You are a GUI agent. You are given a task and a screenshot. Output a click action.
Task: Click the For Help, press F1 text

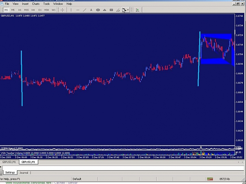pyautogui.click(x=10, y=179)
